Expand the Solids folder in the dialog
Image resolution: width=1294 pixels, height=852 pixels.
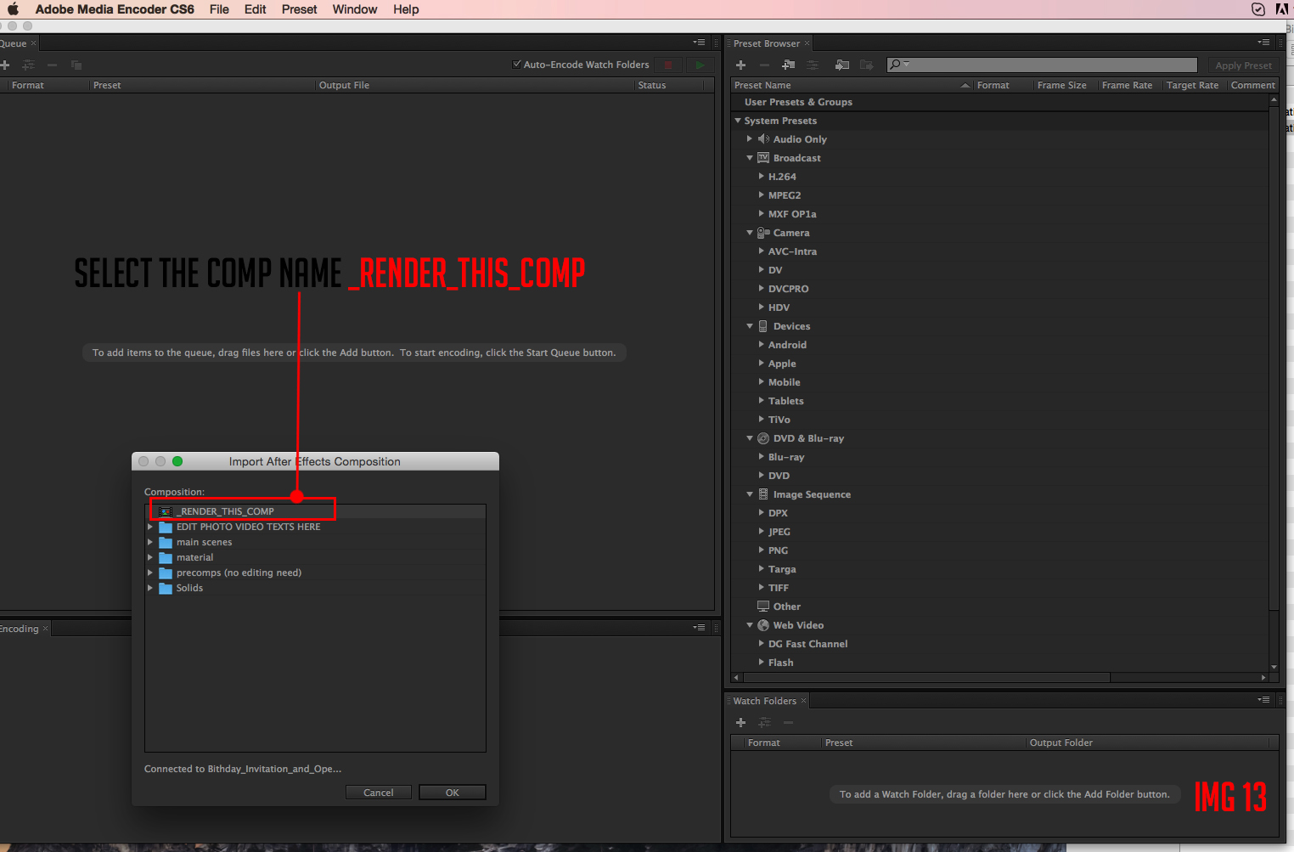(150, 588)
